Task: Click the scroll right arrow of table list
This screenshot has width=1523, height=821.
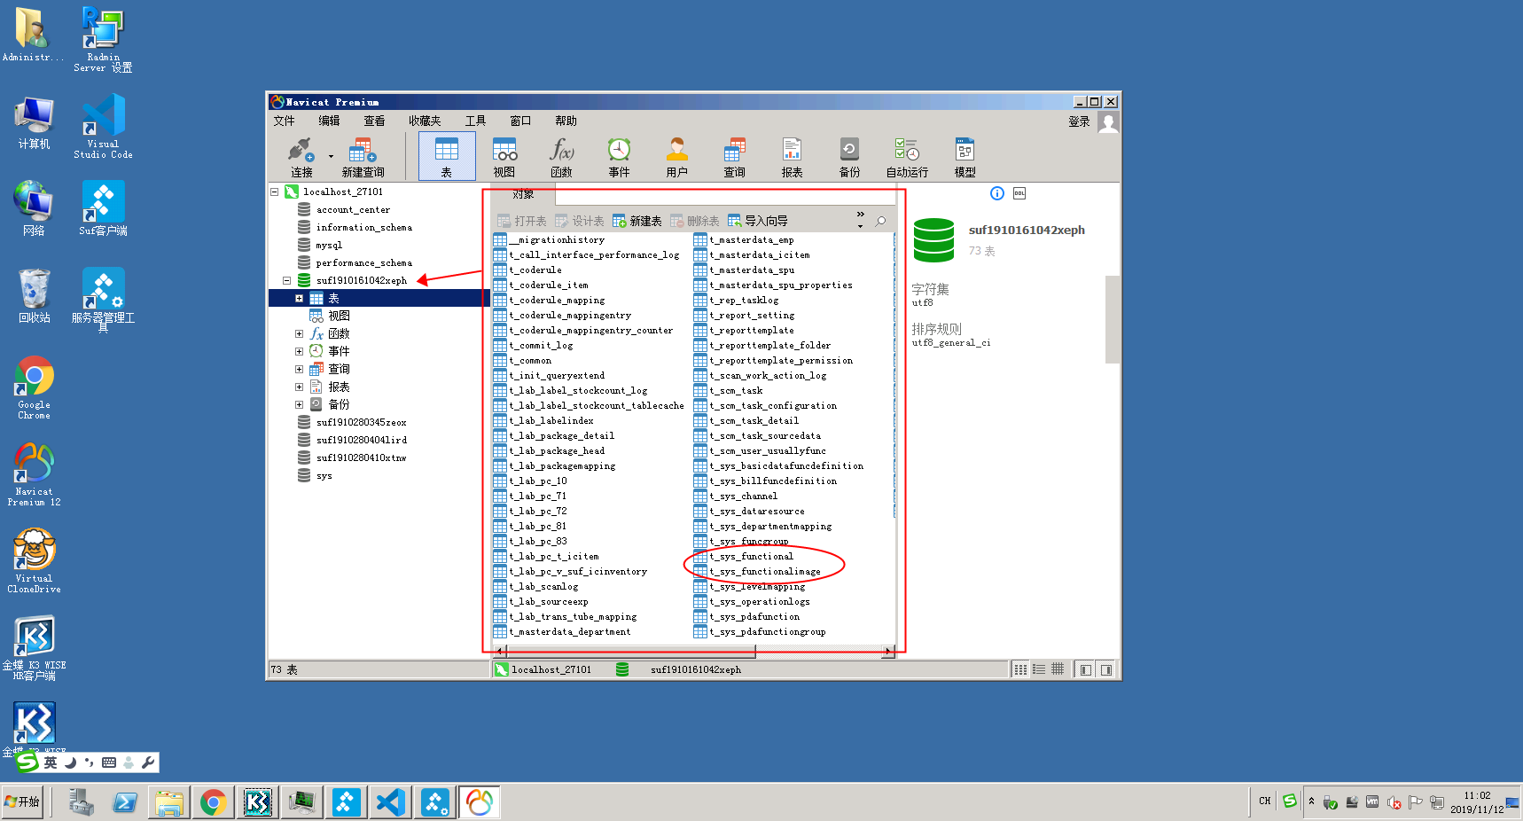Action: click(x=887, y=651)
